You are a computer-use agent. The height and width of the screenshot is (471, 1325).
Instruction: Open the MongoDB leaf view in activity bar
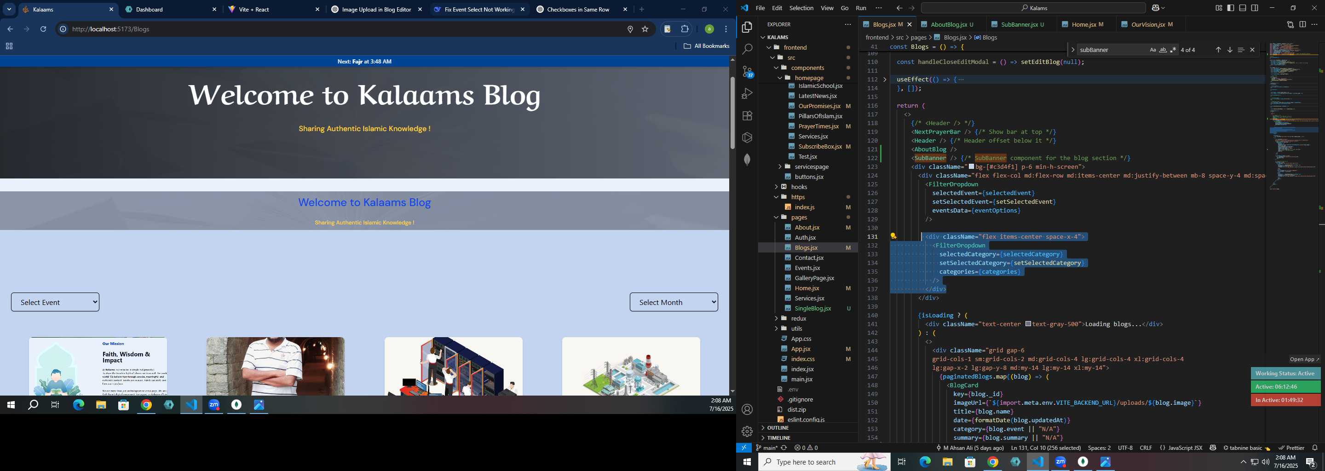(747, 160)
